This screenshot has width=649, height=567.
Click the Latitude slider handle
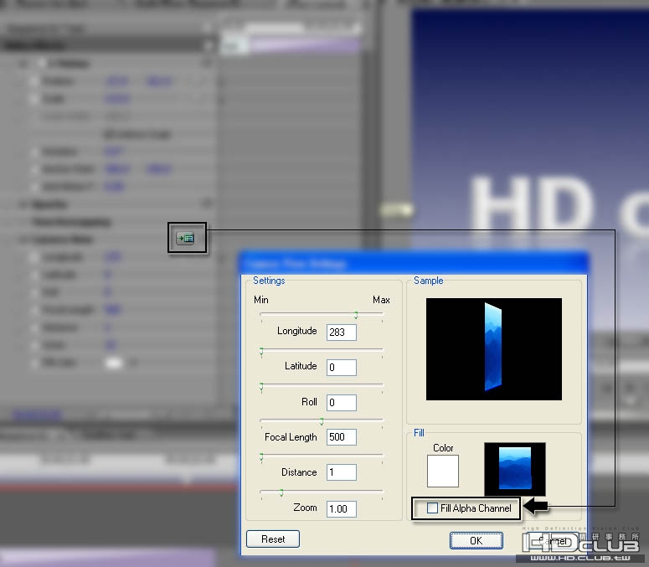click(261, 353)
